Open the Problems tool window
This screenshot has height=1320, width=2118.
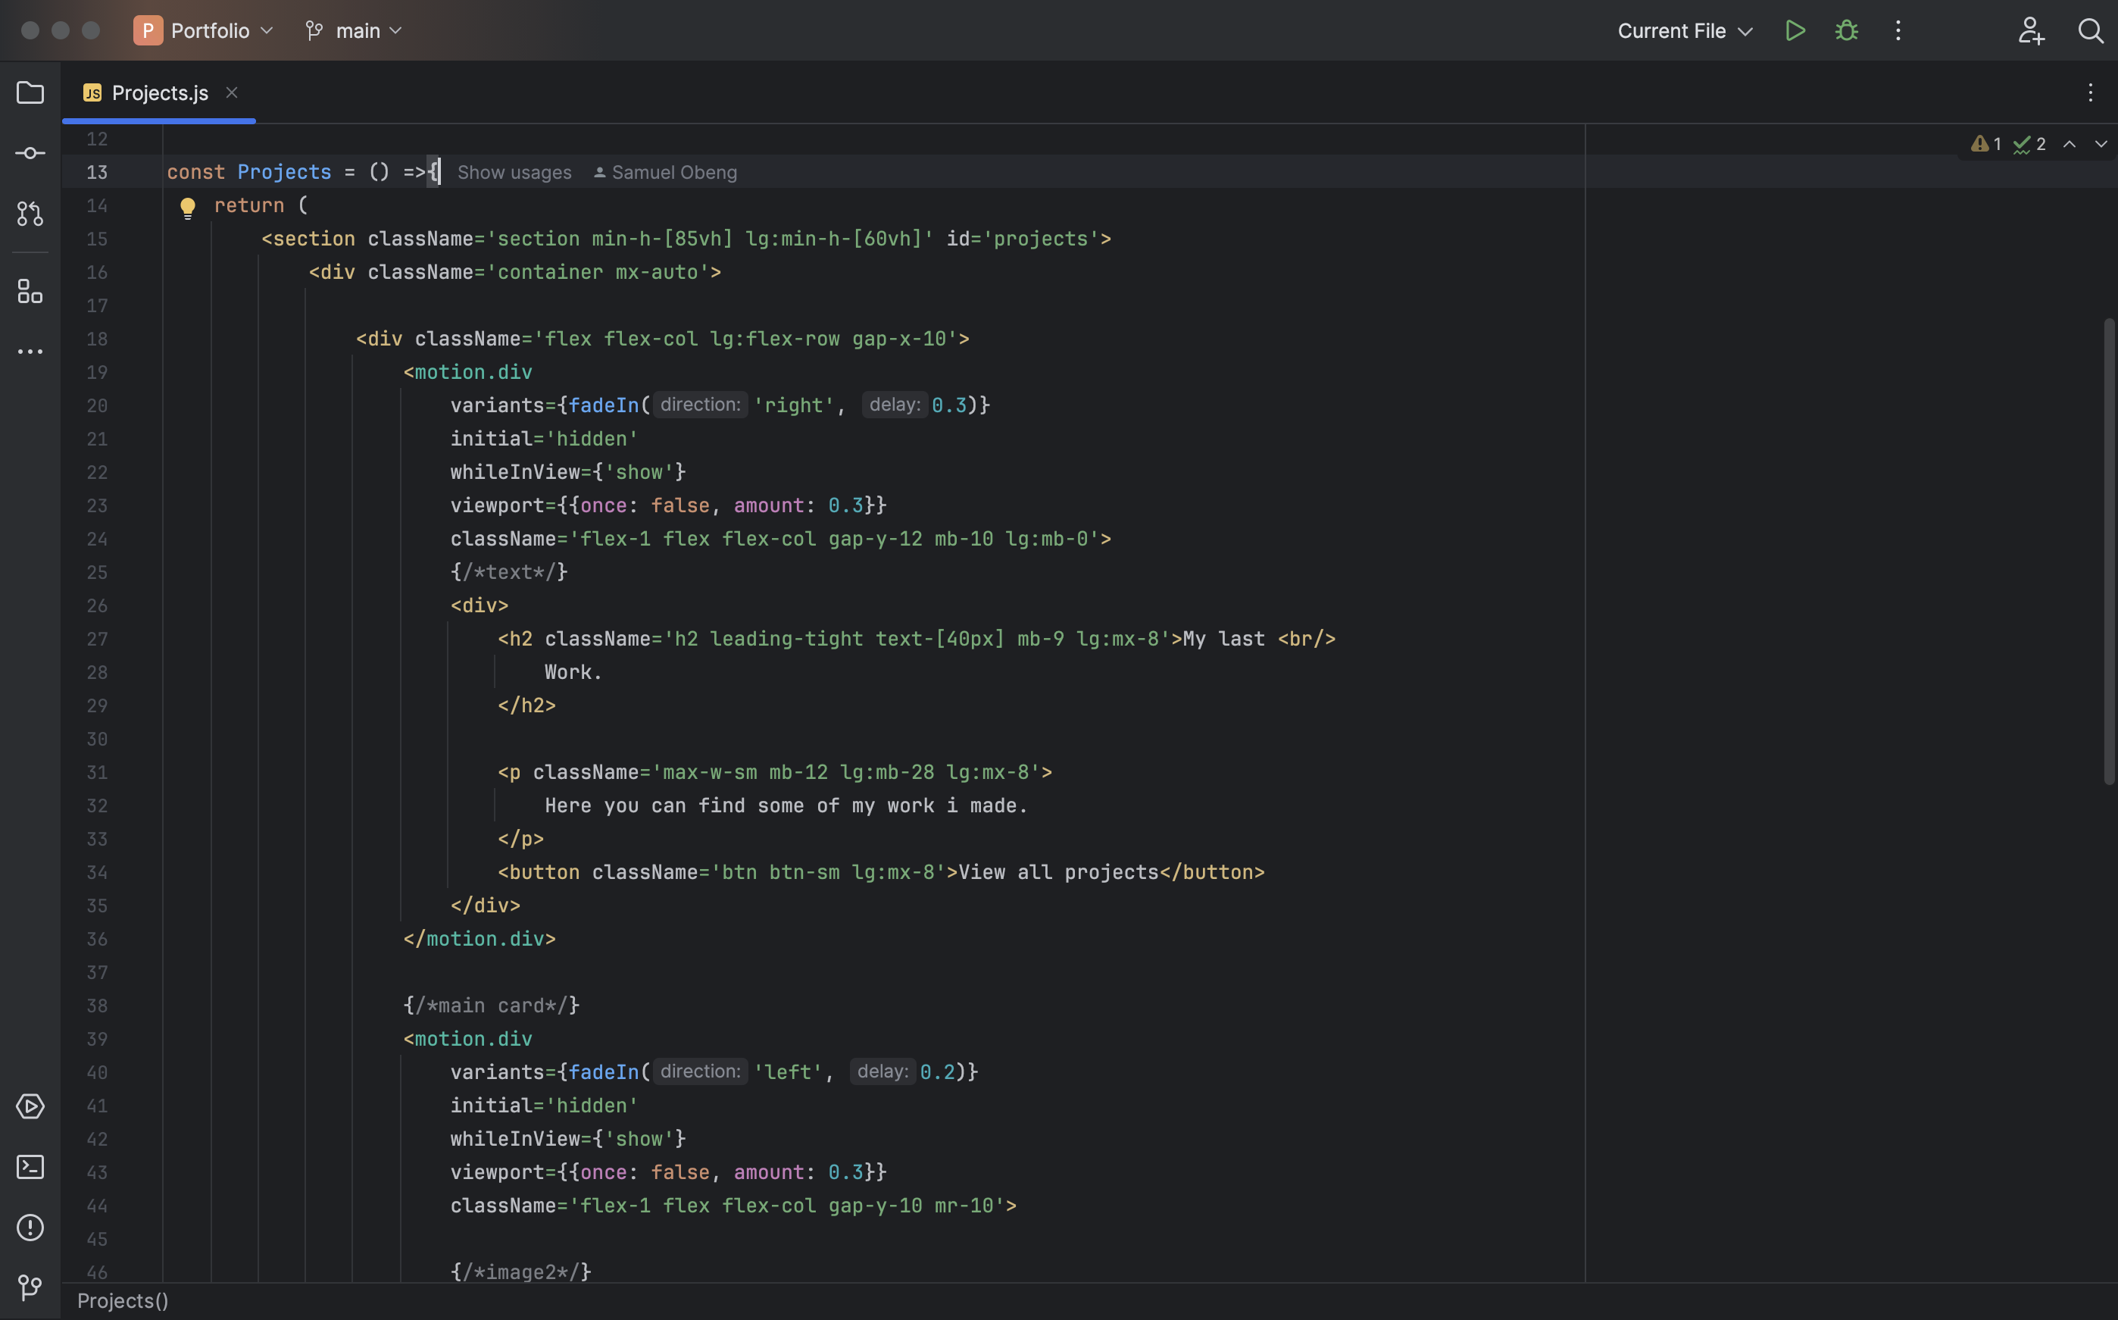pos(30,1227)
